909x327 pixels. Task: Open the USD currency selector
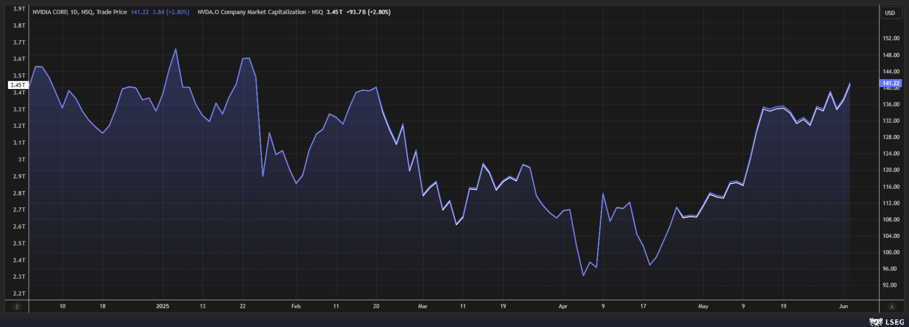pyautogui.click(x=890, y=13)
